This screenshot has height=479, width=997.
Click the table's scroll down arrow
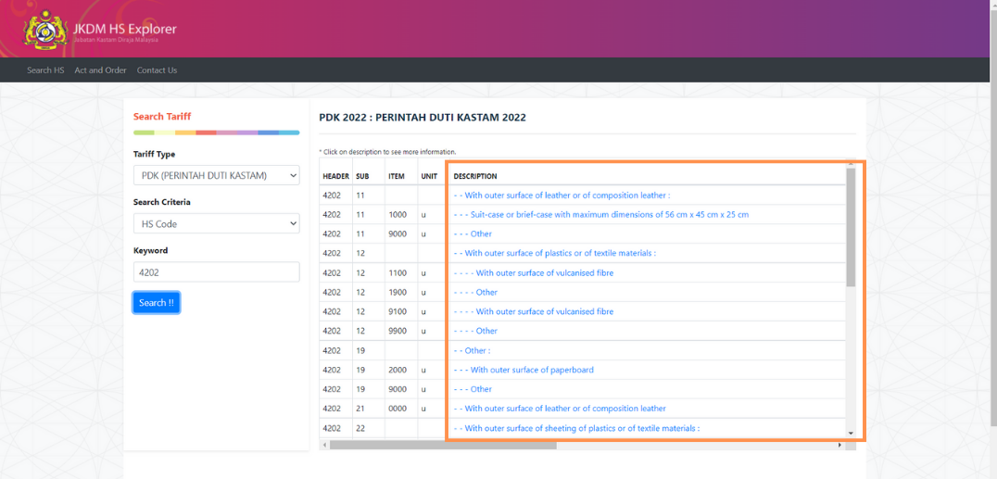851,433
